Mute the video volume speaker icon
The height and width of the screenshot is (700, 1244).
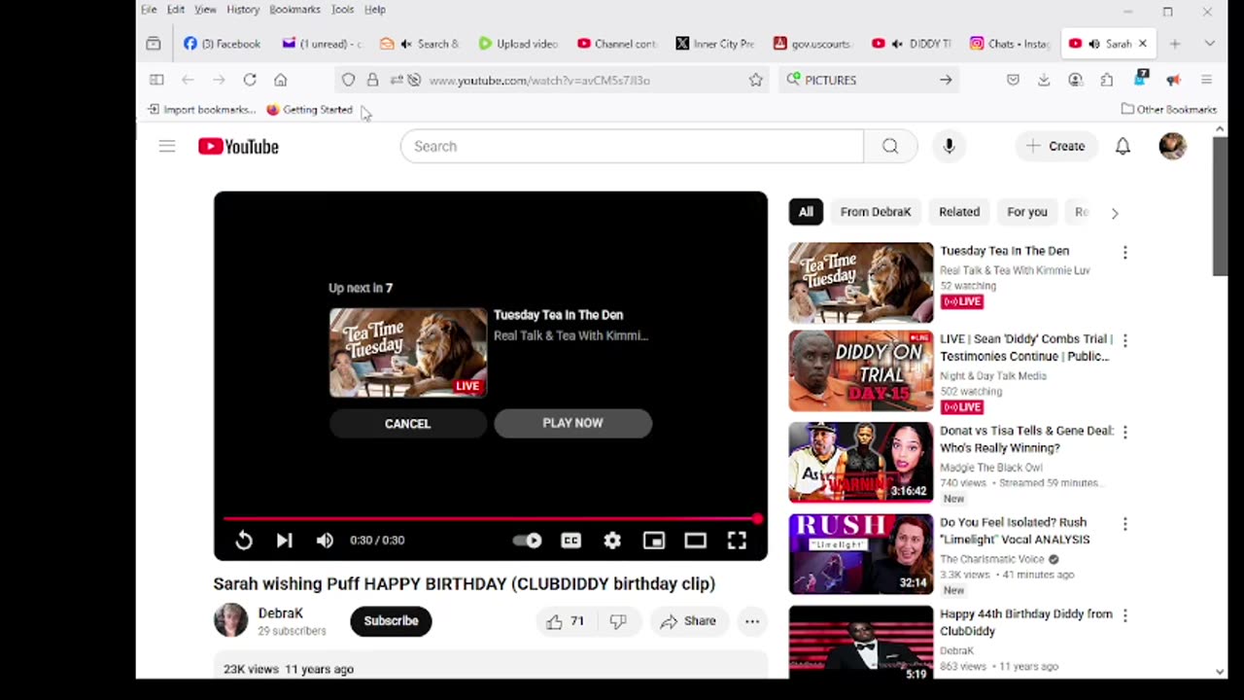point(325,541)
